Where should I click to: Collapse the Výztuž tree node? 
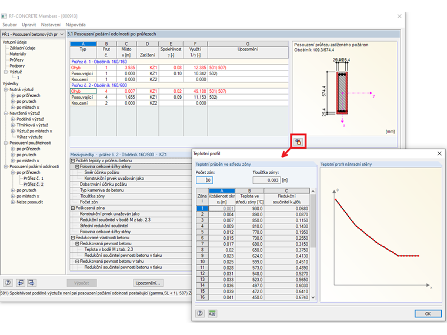(6, 72)
